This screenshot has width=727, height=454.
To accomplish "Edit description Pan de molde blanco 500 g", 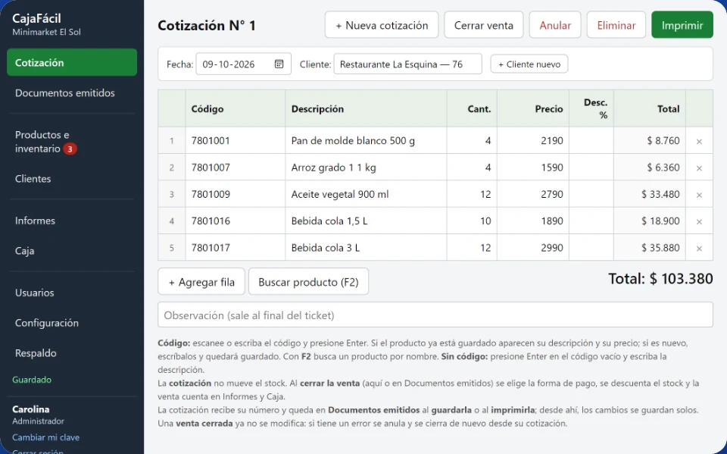I will coord(367,141).
